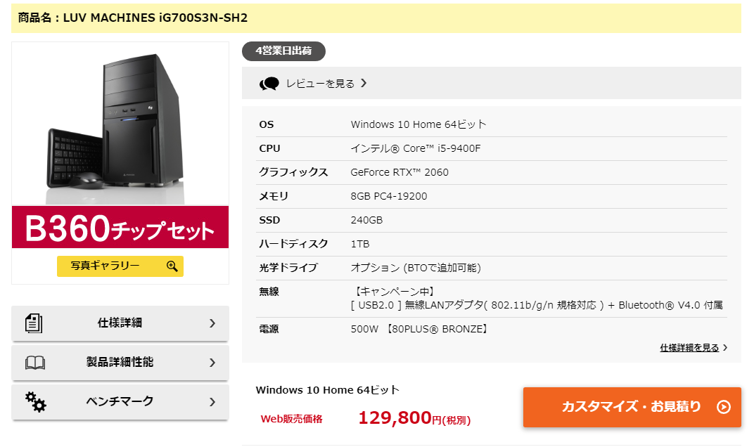Click the open book icon beside 製品詳細性能

pos(35,363)
